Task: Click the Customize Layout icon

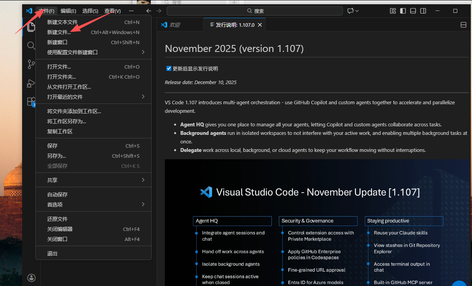Action: (393, 11)
